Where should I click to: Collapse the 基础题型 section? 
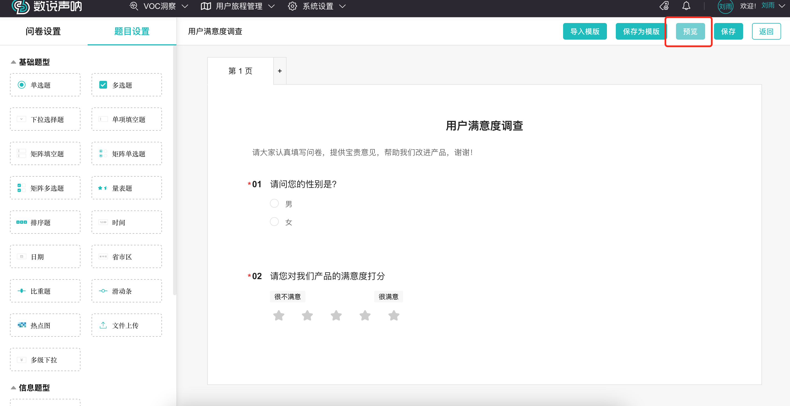point(13,62)
